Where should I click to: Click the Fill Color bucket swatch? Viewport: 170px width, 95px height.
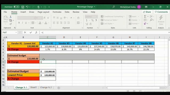tap(40, 23)
